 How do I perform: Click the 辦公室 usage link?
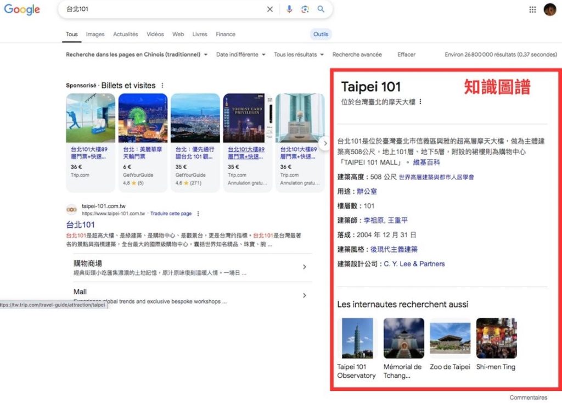click(x=367, y=192)
